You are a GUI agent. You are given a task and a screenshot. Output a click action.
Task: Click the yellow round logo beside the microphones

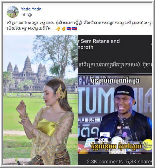point(147,145)
